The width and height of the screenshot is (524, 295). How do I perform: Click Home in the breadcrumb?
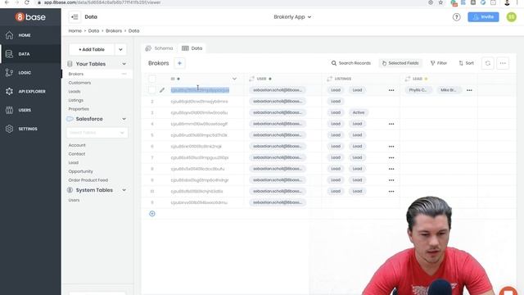[x=75, y=31]
